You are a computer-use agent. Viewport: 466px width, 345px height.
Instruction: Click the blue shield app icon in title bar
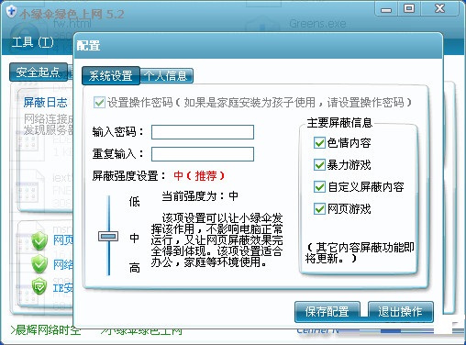11,12
